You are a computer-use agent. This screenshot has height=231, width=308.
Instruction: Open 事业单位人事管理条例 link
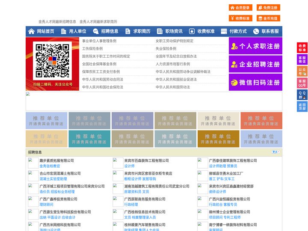(x=99, y=41)
